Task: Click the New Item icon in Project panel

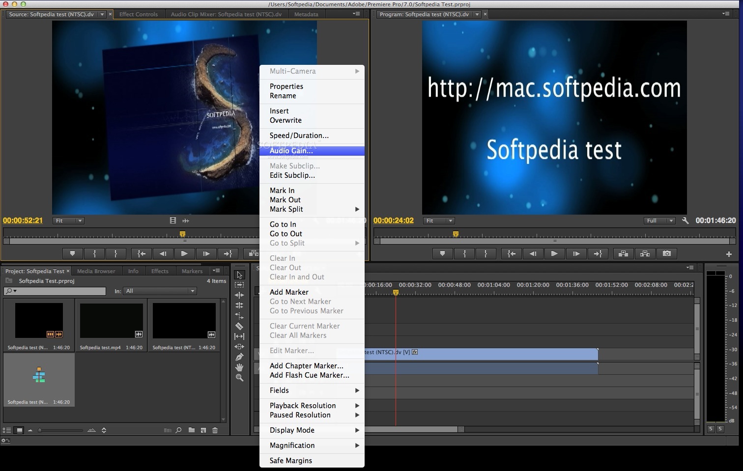Action: pos(203,430)
